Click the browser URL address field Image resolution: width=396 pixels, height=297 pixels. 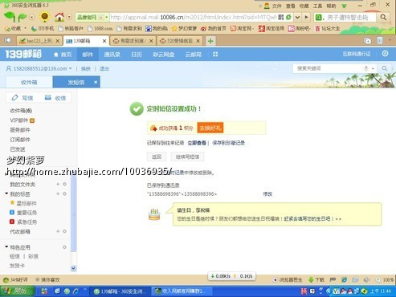tap(194, 18)
